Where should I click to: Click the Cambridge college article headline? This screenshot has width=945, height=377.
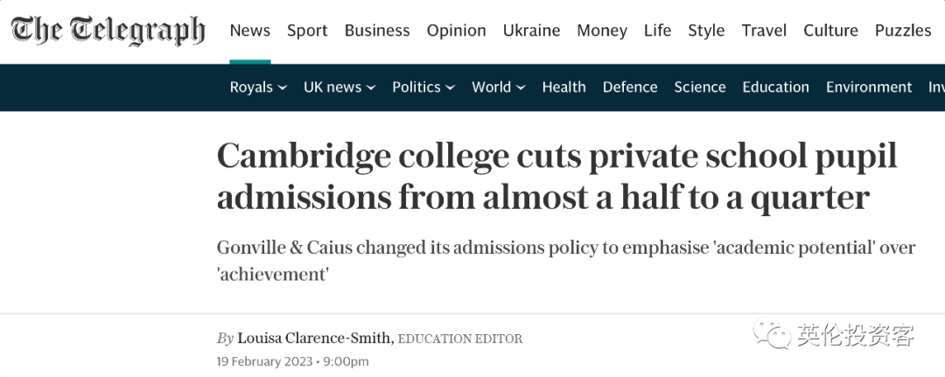pyautogui.click(x=556, y=177)
